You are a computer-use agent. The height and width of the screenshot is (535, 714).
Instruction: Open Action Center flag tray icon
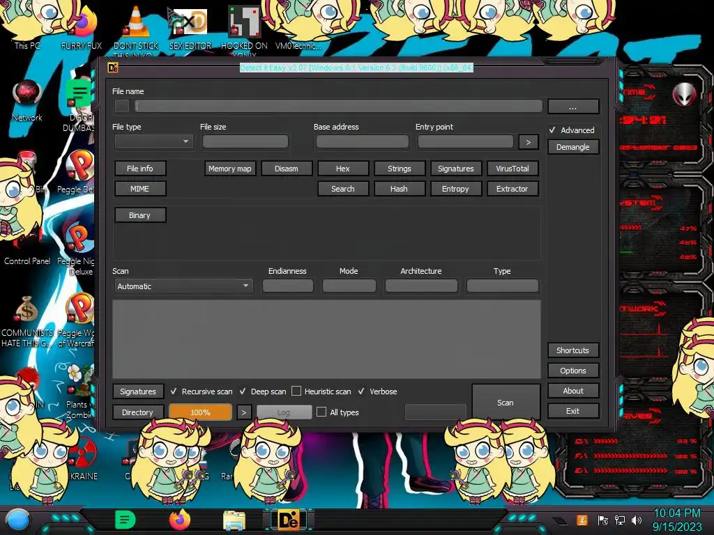(x=603, y=520)
